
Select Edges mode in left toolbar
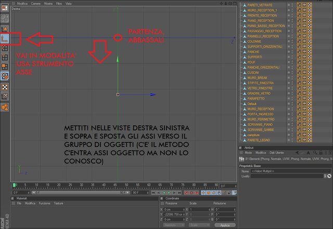pyautogui.click(x=5, y=58)
